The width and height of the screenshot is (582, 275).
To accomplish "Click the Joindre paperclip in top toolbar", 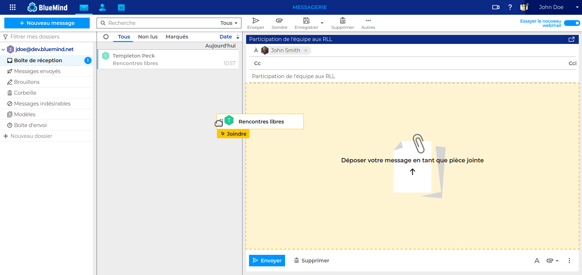I will [x=279, y=23].
